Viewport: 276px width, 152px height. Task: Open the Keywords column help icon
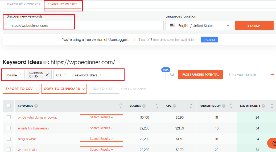point(36,106)
